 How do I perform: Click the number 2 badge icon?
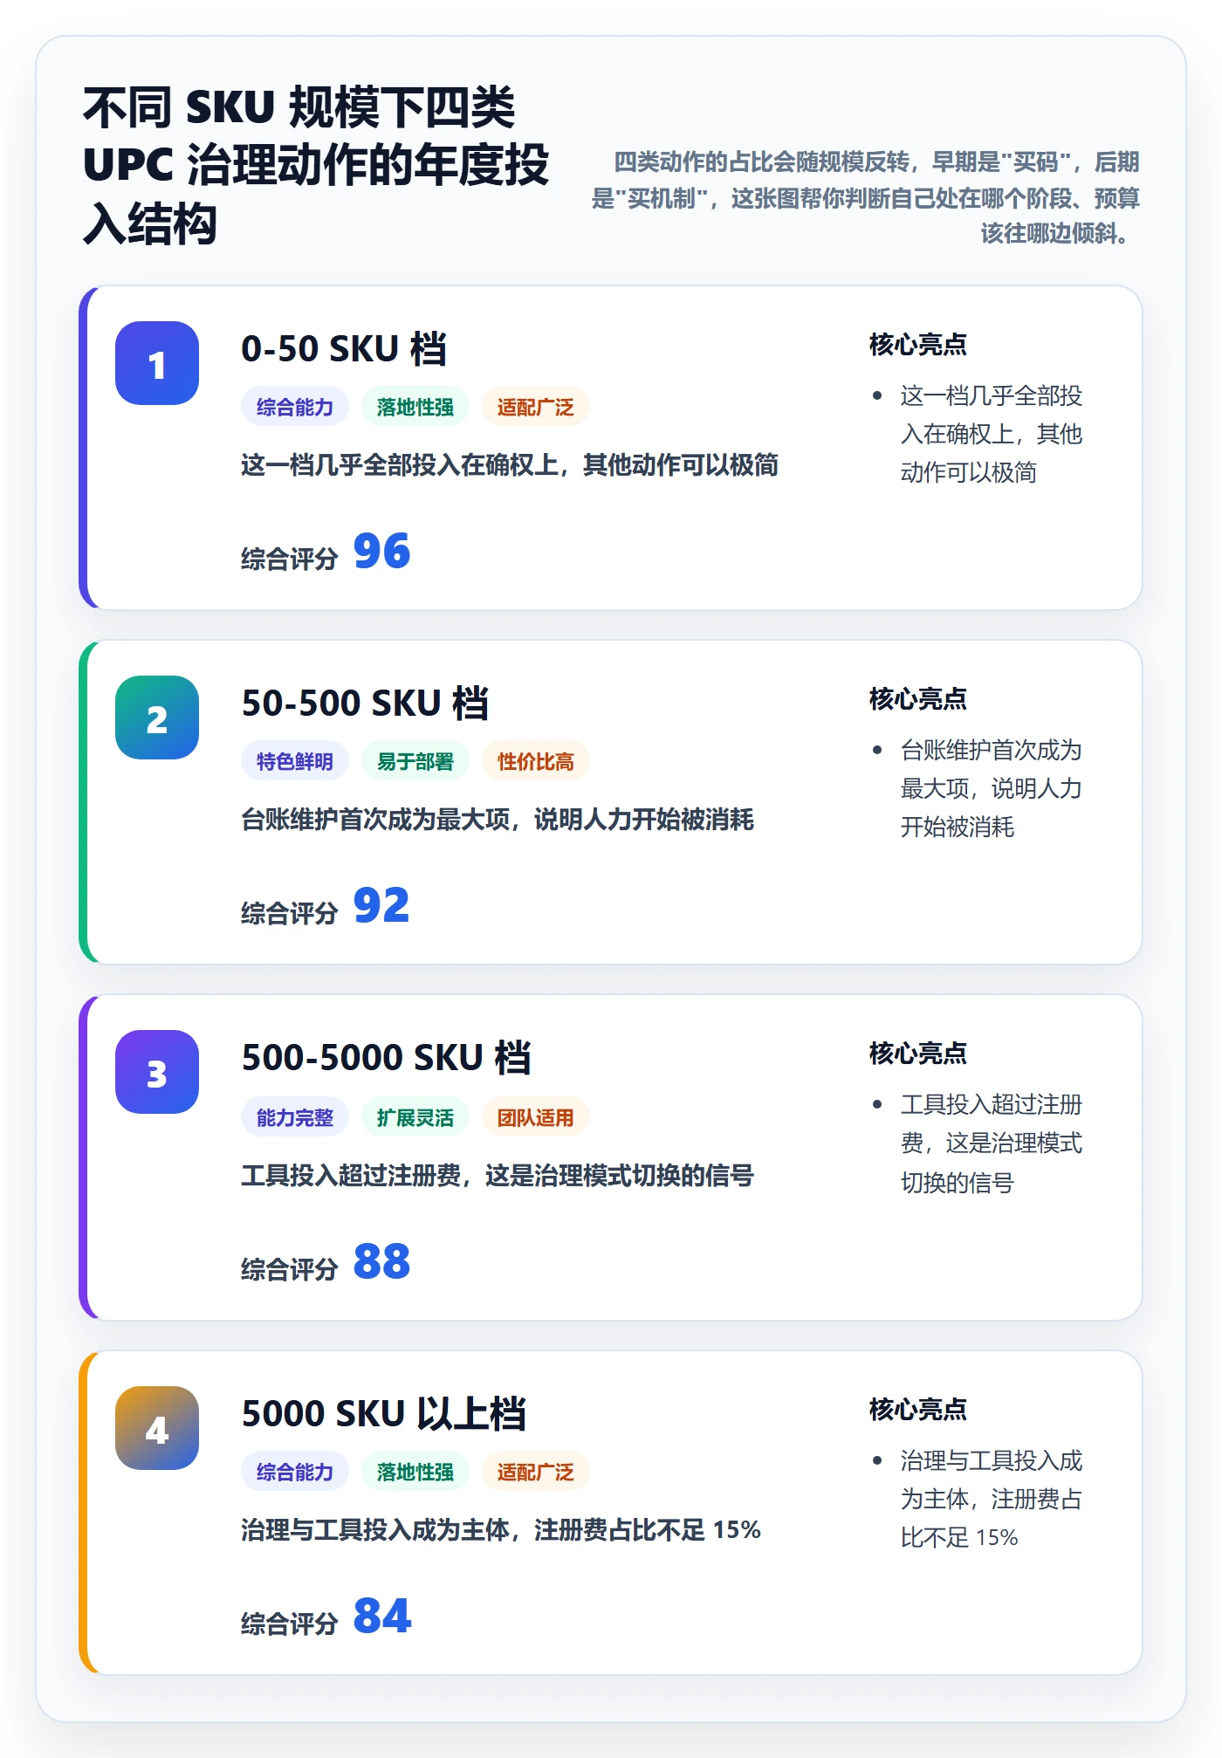[157, 718]
